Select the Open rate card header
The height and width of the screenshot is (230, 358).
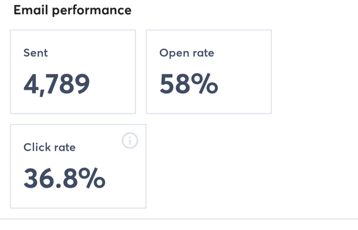coord(187,53)
